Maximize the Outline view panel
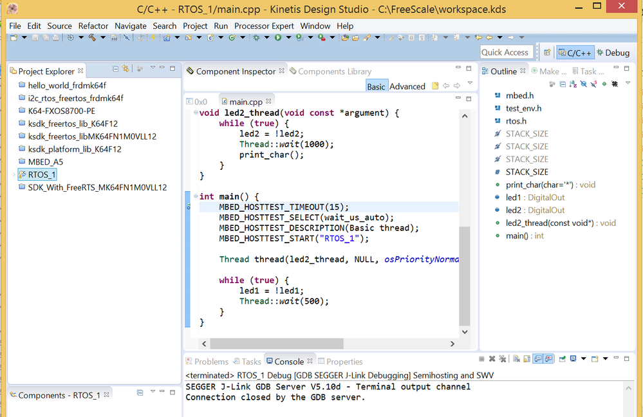This screenshot has width=643, height=417. pos(627,68)
